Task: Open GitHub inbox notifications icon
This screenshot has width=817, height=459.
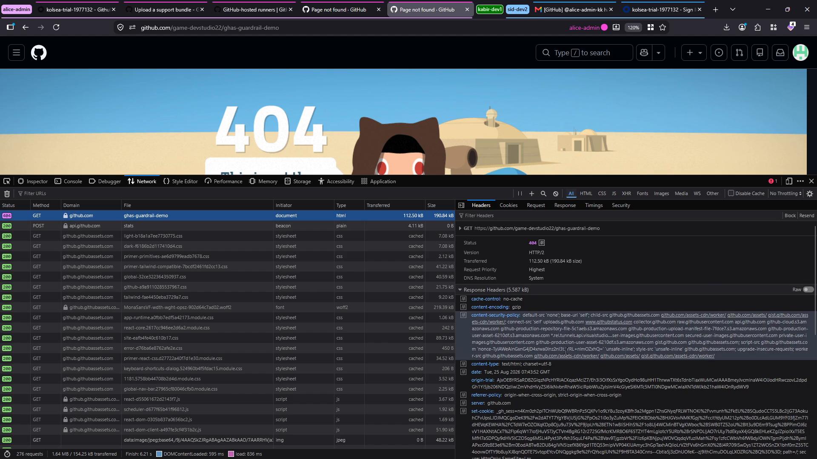Action: [780, 53]
